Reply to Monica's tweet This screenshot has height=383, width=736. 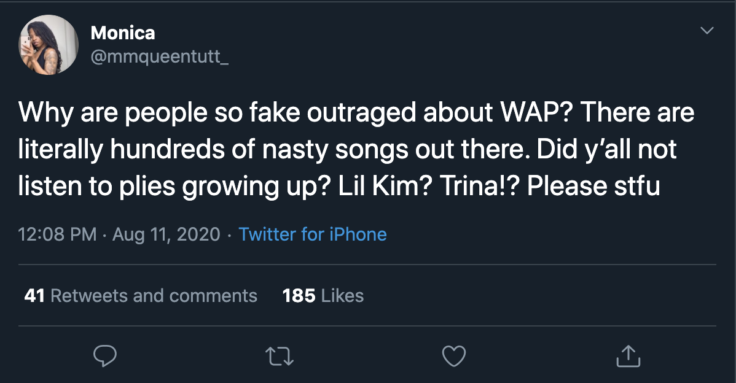click(105, 355)
